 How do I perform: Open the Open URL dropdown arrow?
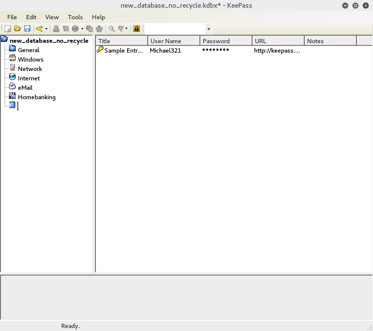82,29
